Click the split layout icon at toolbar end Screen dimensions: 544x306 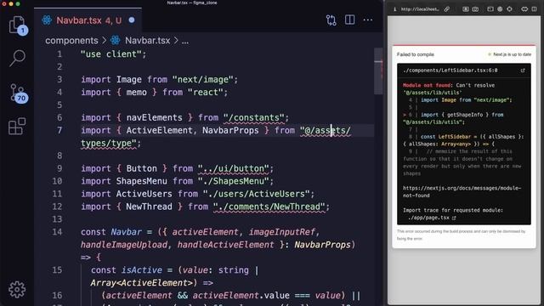coord(534,9)
